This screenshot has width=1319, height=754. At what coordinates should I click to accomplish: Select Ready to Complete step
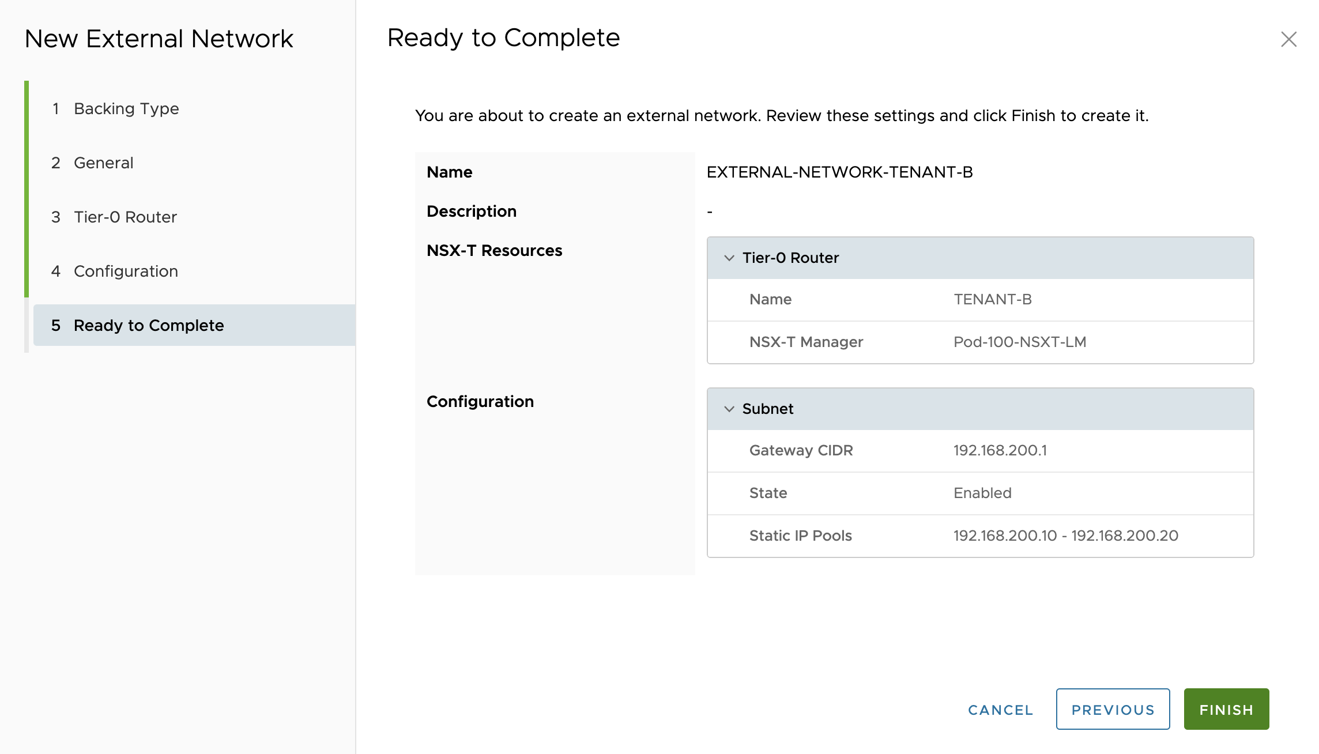coord(149,325)
